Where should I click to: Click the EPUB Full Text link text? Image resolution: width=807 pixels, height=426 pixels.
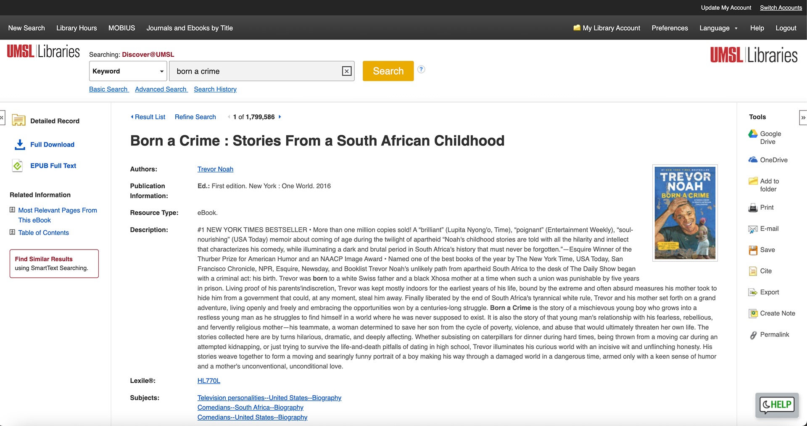coord(53,166)
